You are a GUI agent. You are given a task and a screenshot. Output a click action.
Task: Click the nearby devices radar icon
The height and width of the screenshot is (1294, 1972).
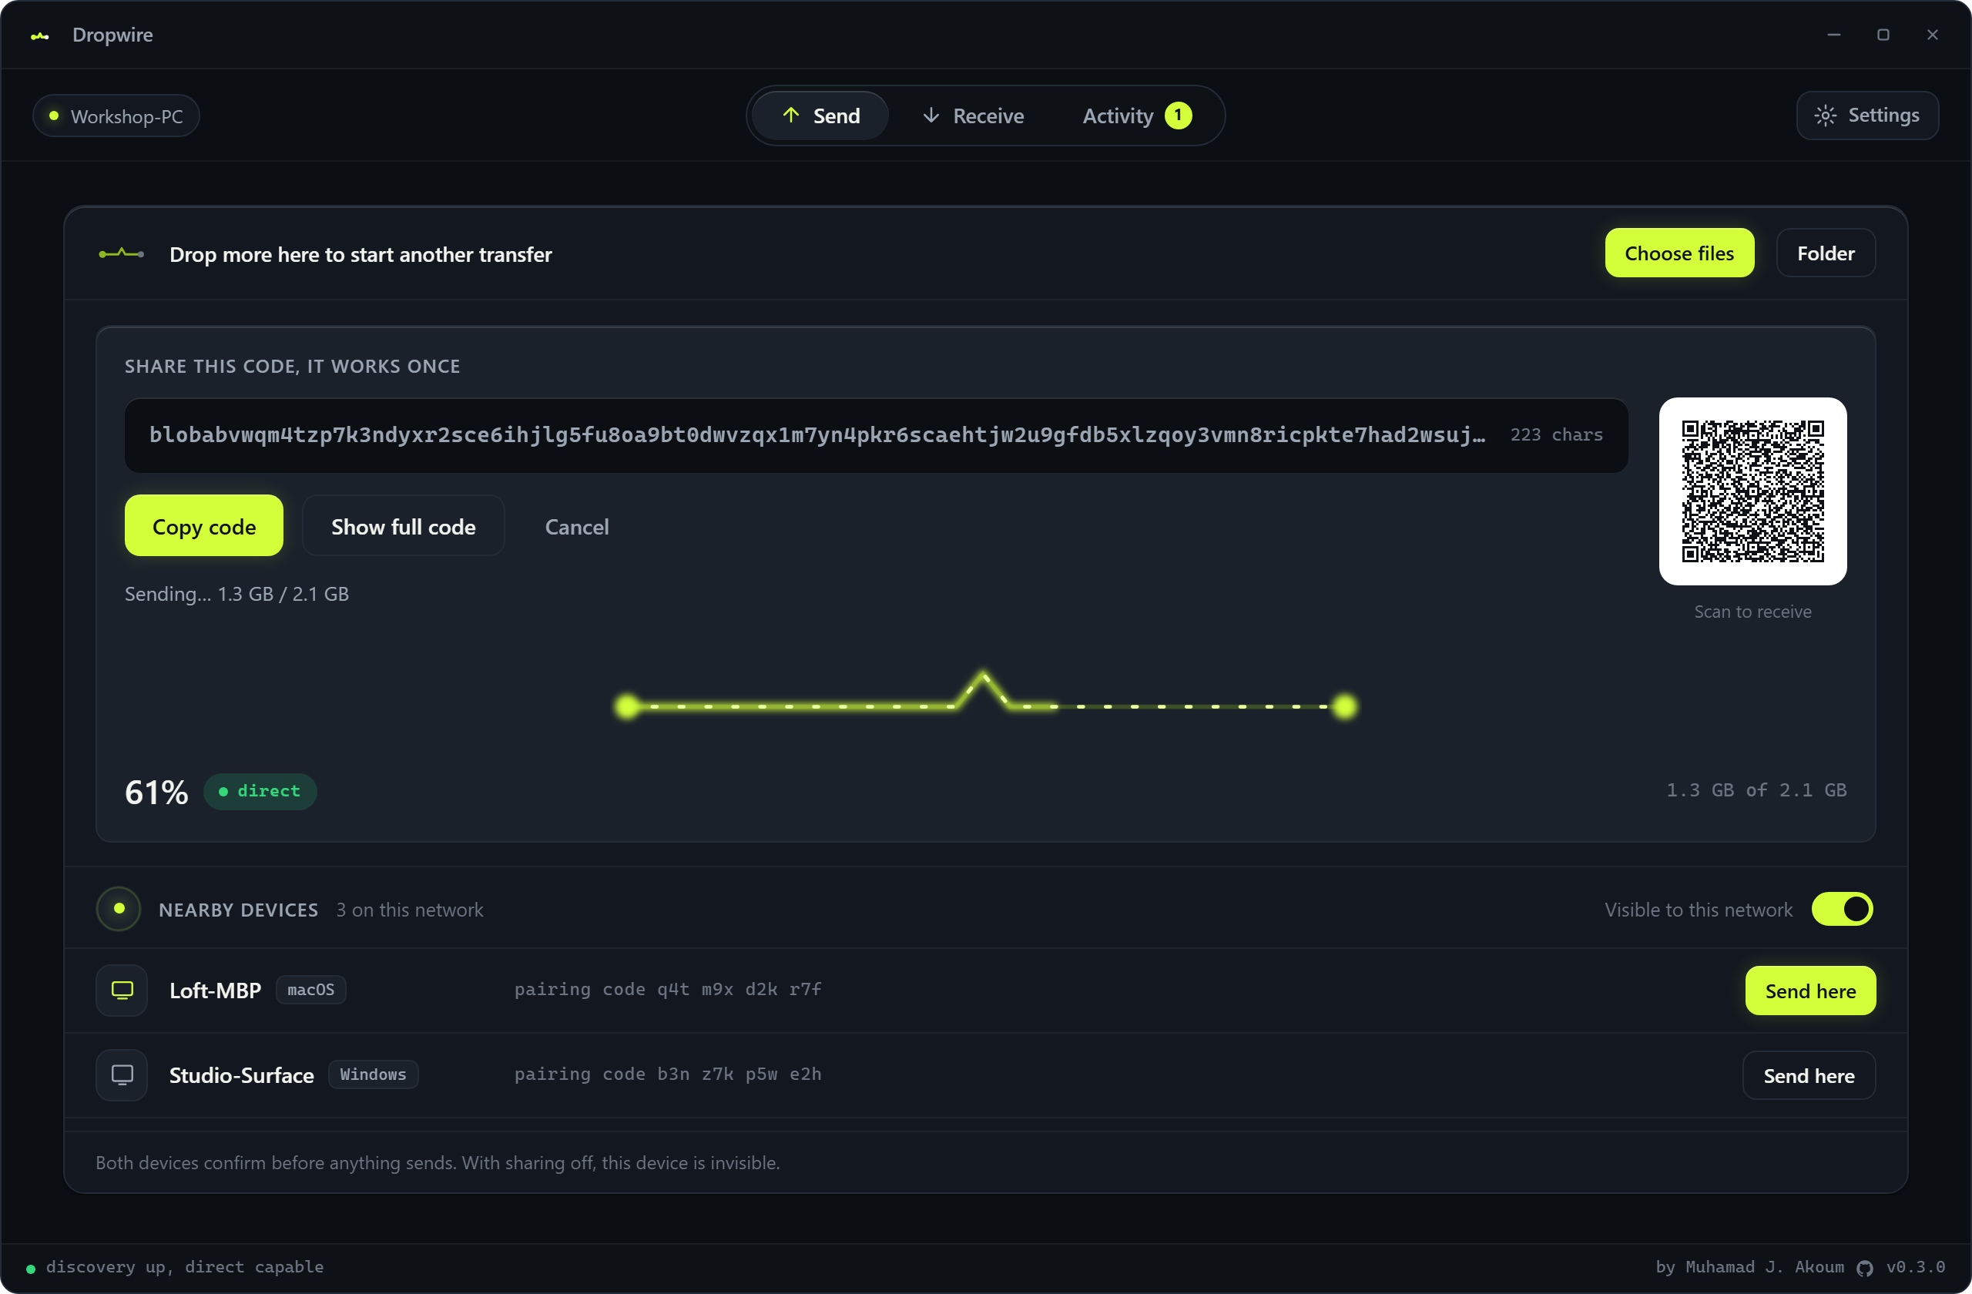(119, 909)
